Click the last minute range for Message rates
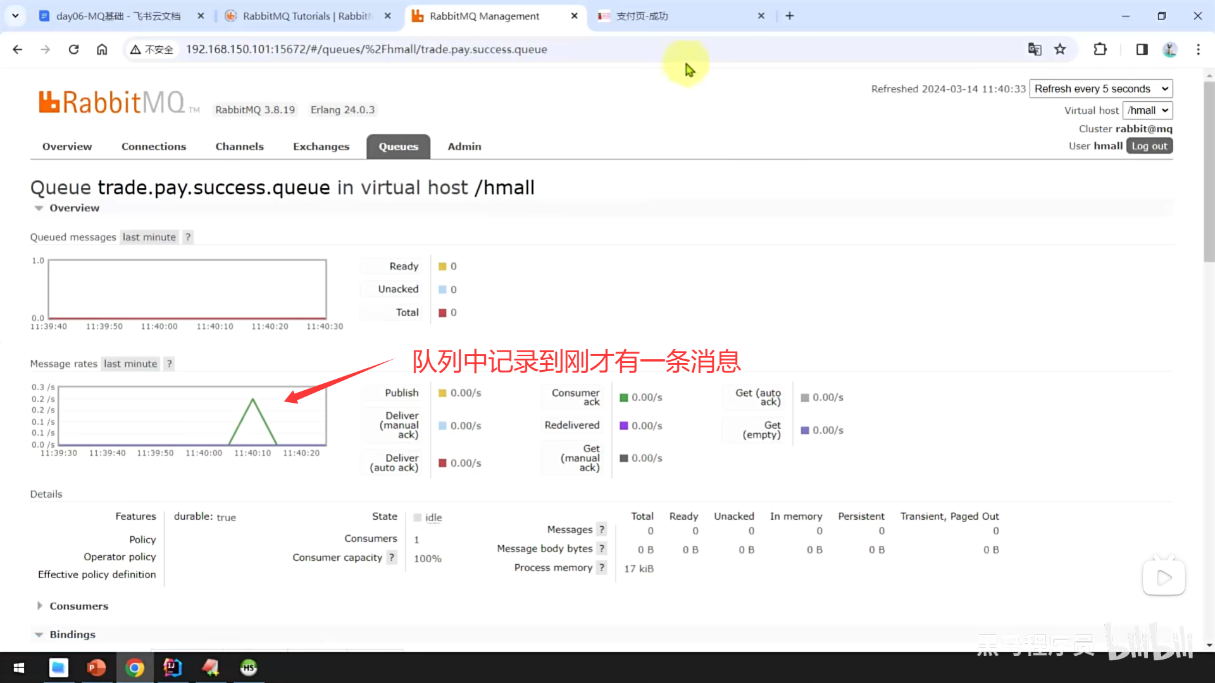1215x683 pixels. tap(130, 364)
